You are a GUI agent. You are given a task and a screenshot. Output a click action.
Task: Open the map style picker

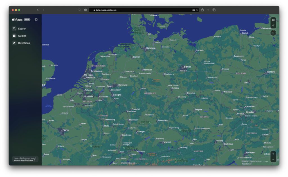(x=273, y=20)
